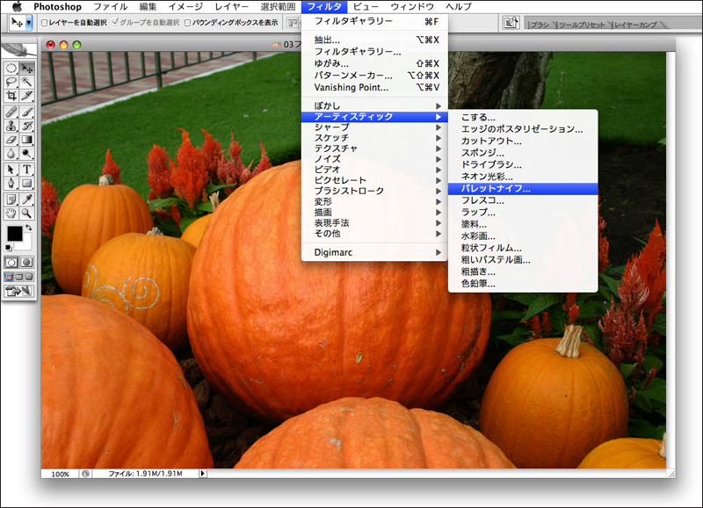Click the Clone Stamp tool

11,125
